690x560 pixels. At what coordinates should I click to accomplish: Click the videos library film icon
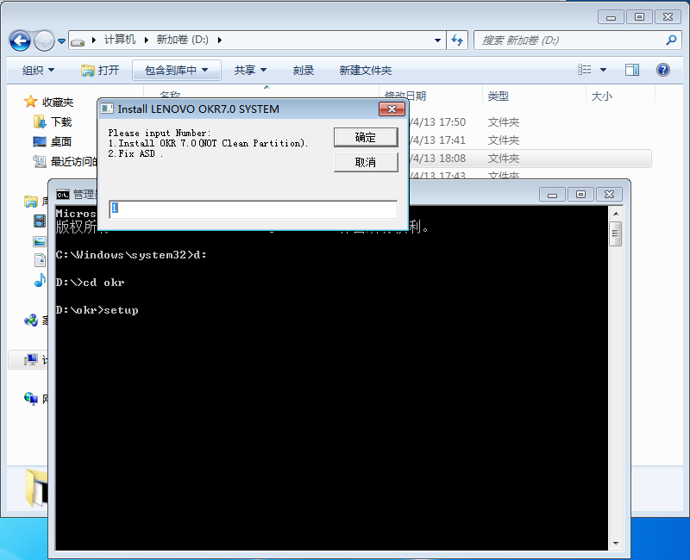[40, 221]
